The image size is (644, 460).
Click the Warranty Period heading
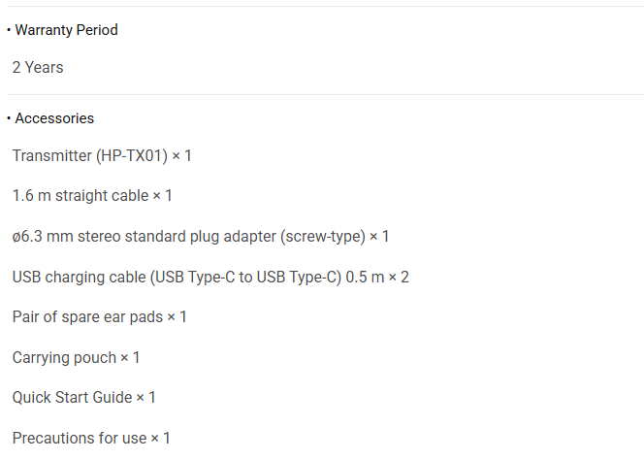click(x=66, y=30)
